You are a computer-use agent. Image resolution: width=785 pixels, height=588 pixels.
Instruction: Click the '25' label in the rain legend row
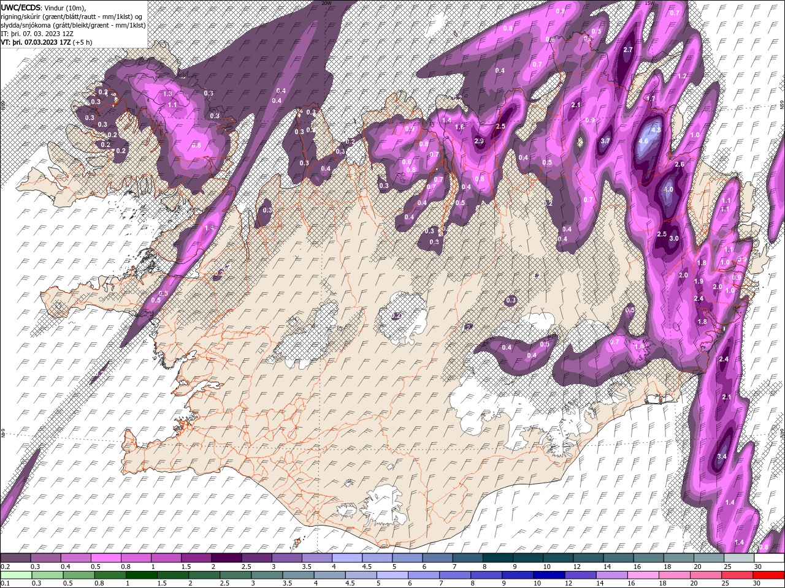point(727,584)
